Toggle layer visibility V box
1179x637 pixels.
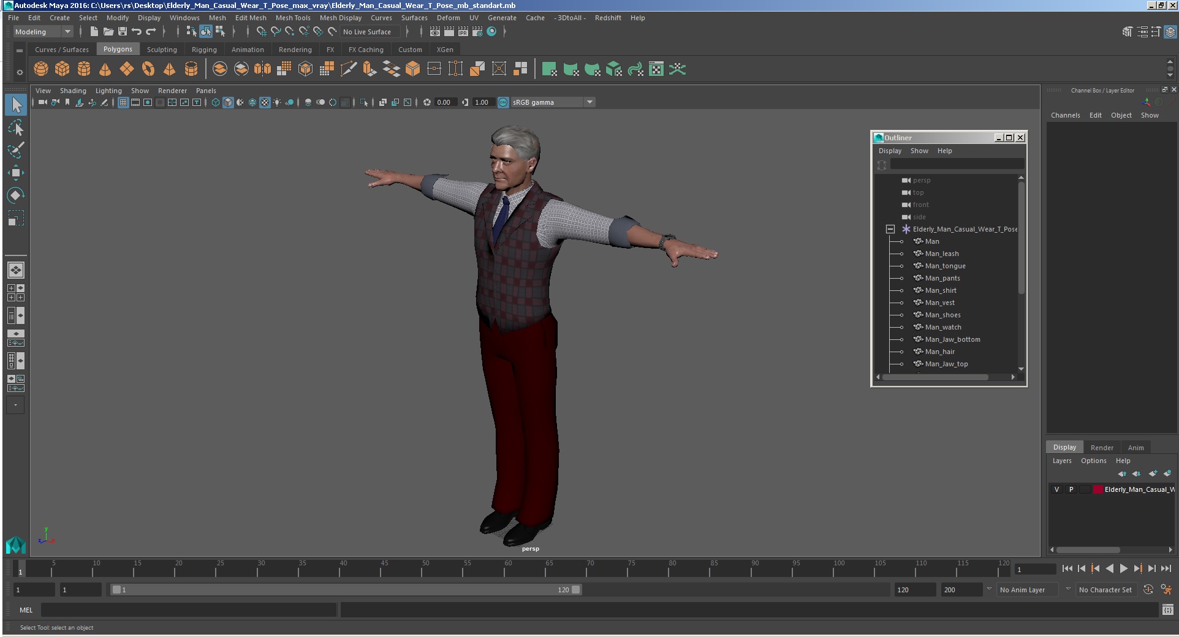pos(1056,489)
